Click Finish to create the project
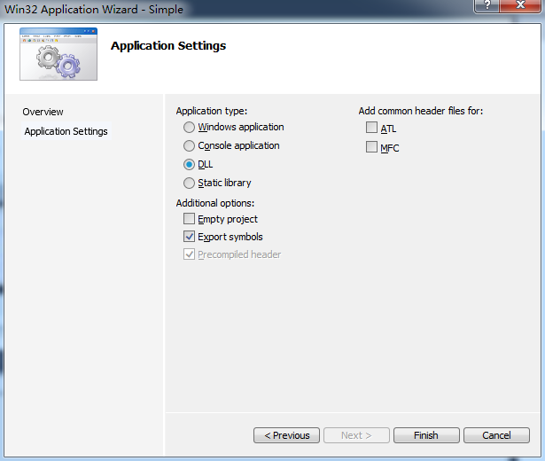The width and height of the screenshot is (545, 461). point(426,435)
